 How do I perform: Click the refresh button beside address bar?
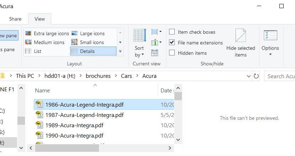click(256, 76)
